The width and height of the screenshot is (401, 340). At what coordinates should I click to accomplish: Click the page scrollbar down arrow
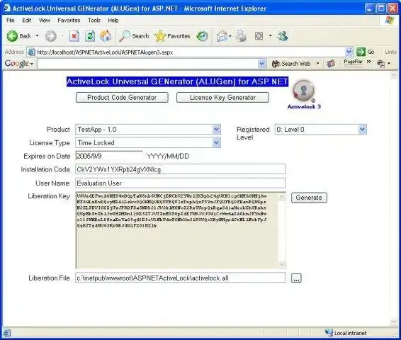(x=394, y=322)
